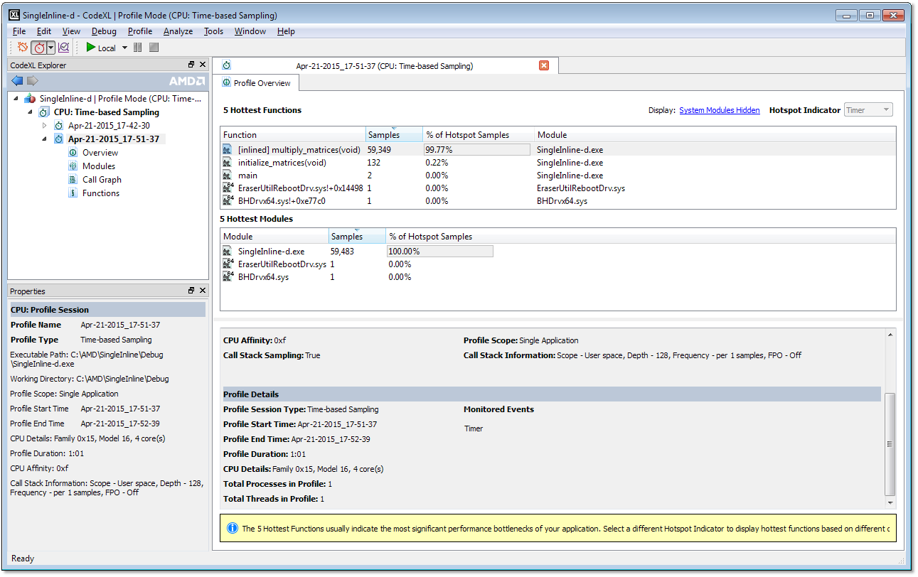Select the Profile Overview tab

coord(256,83)
